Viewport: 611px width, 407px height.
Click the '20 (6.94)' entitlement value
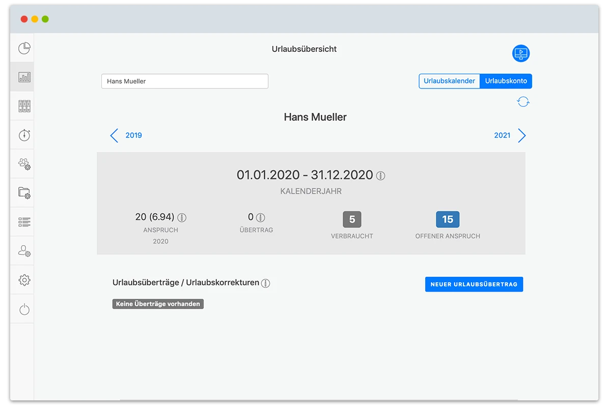click(155, 217)
